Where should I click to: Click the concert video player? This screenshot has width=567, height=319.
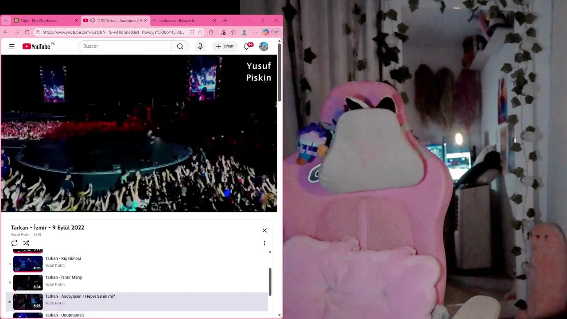(139, 133)
